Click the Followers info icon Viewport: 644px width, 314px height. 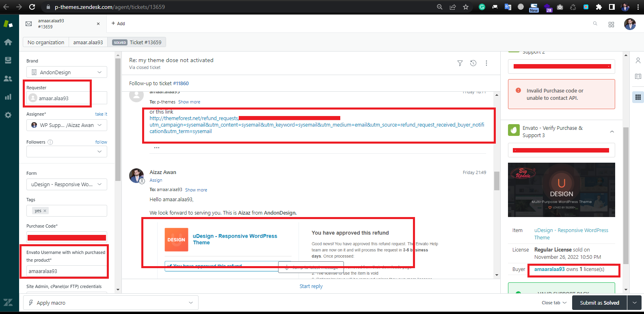(x=50, y=142)
